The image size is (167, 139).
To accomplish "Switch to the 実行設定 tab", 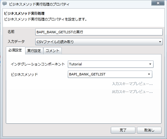I will 34,51.
